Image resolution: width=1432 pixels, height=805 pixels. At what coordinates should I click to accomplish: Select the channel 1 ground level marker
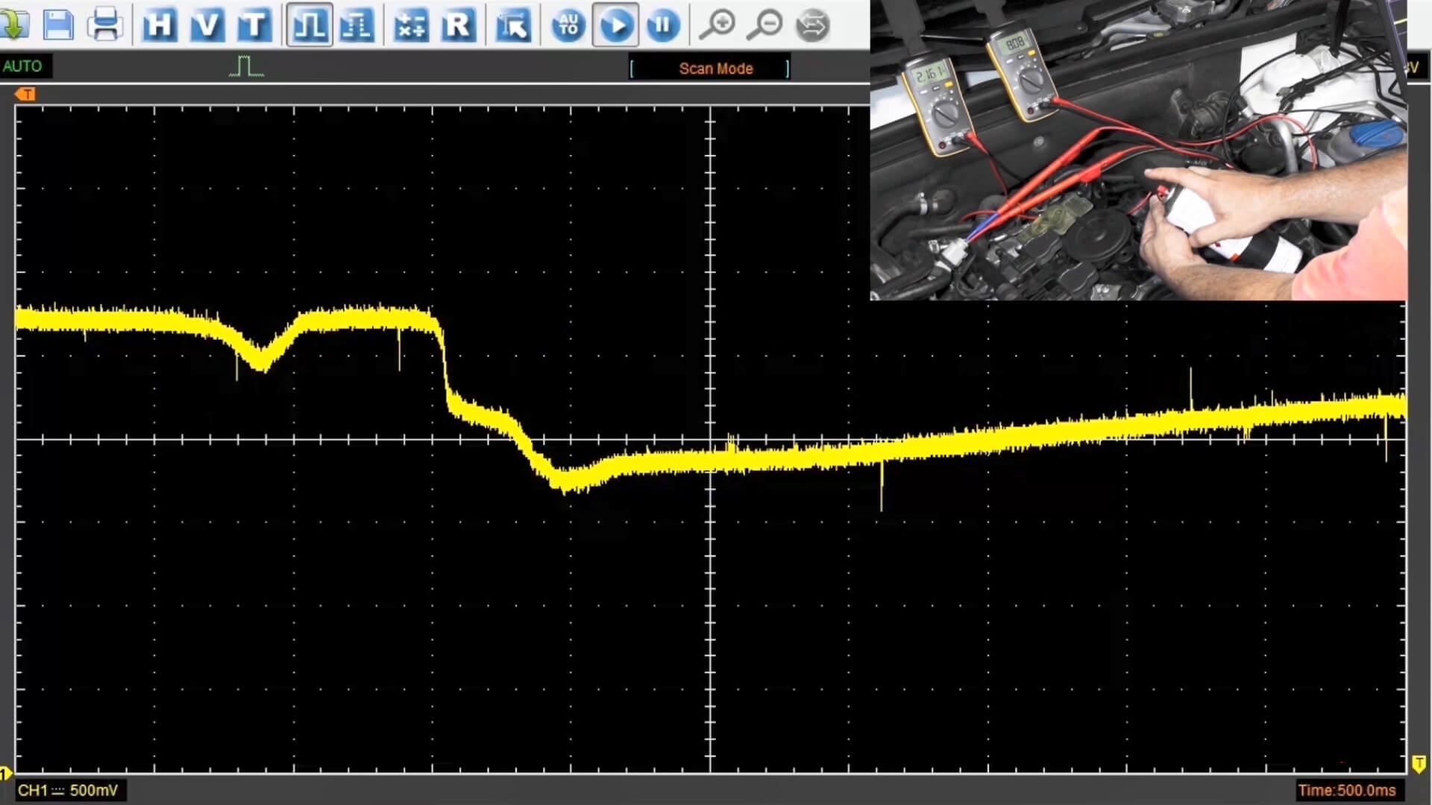click(x=6, y=773)
